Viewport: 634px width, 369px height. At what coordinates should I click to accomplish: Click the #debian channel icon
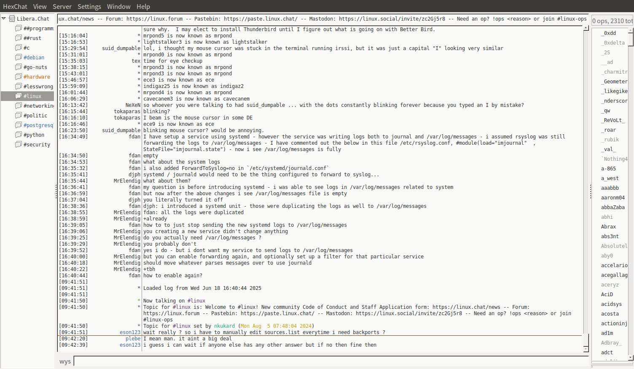pos(19,57)
